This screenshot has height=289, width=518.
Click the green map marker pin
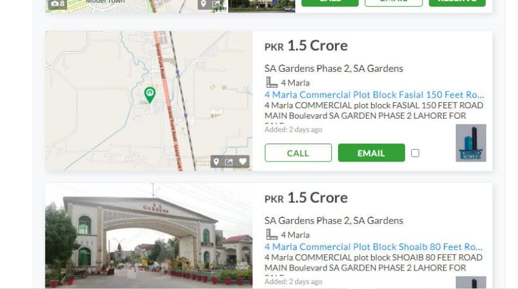click(150, 95)
